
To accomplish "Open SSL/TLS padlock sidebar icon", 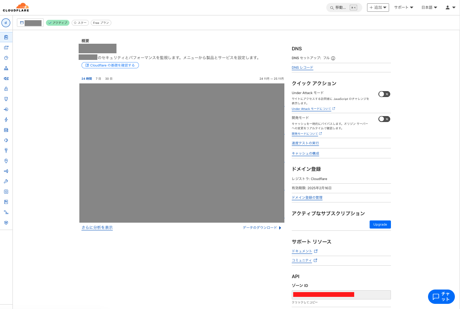I will coord(6,89).
